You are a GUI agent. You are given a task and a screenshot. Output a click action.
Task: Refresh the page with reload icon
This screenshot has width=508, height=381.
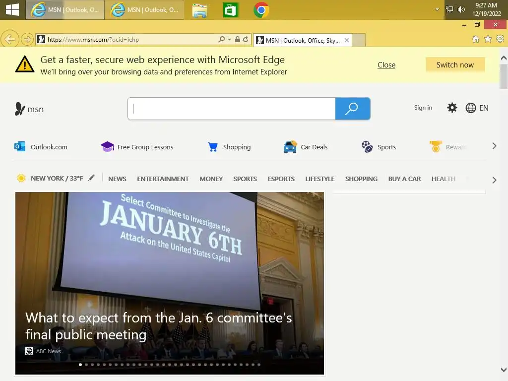coord(246,40)
